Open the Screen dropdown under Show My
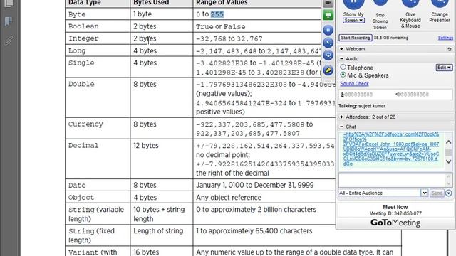Screen dimensions: 456x256 click(353, 21)
